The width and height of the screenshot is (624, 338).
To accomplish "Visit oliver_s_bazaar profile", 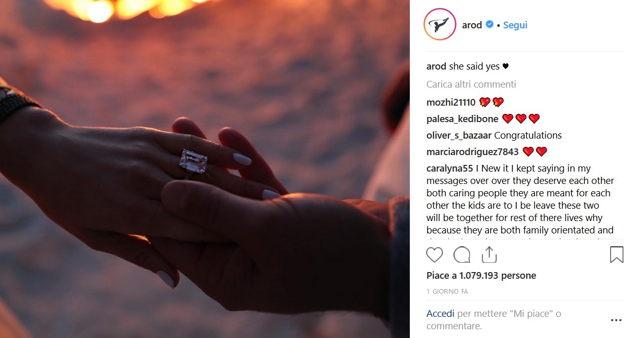I will [x=459, y=136].
